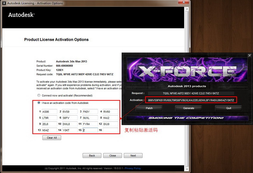The height and width of the screenshot is (173, 253).
Task: Click the Close button at dialog bottom
Action: [x=112, y=156]
